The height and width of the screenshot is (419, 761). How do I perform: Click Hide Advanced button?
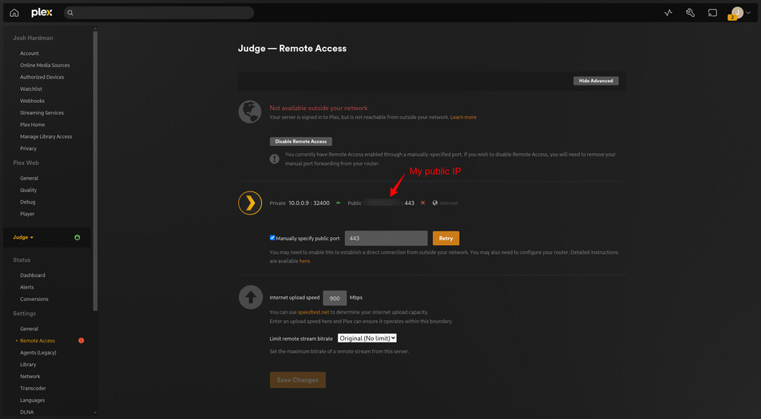point(596,81)
